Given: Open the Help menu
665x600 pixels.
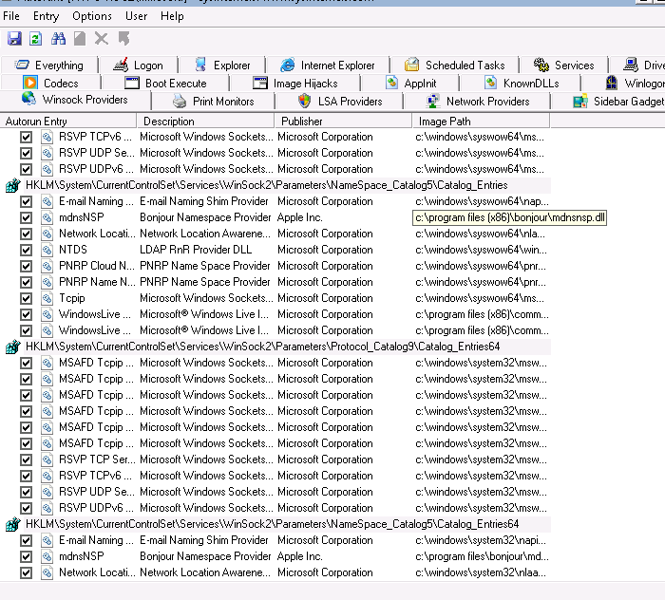Looking at the screenshot, I should point(172,16).
